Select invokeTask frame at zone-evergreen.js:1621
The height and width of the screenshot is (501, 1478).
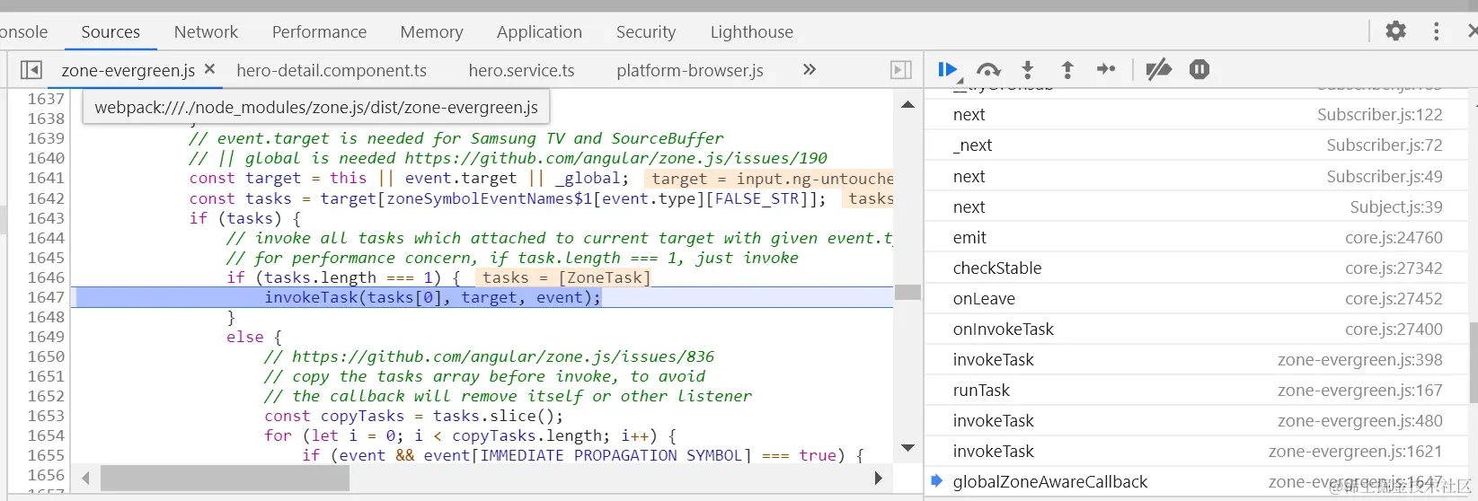1196,452
